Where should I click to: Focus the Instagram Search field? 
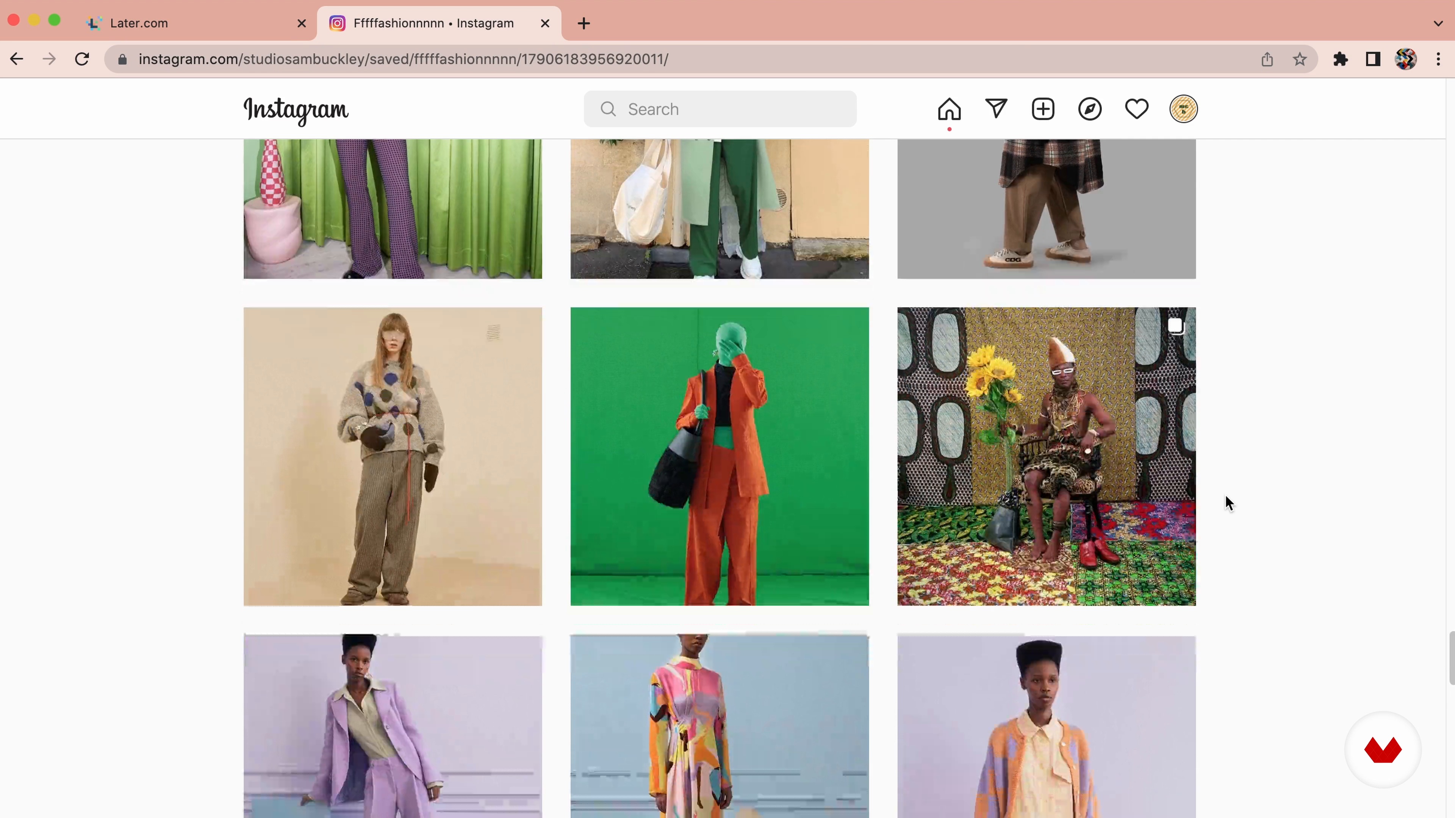pos(720,109)
